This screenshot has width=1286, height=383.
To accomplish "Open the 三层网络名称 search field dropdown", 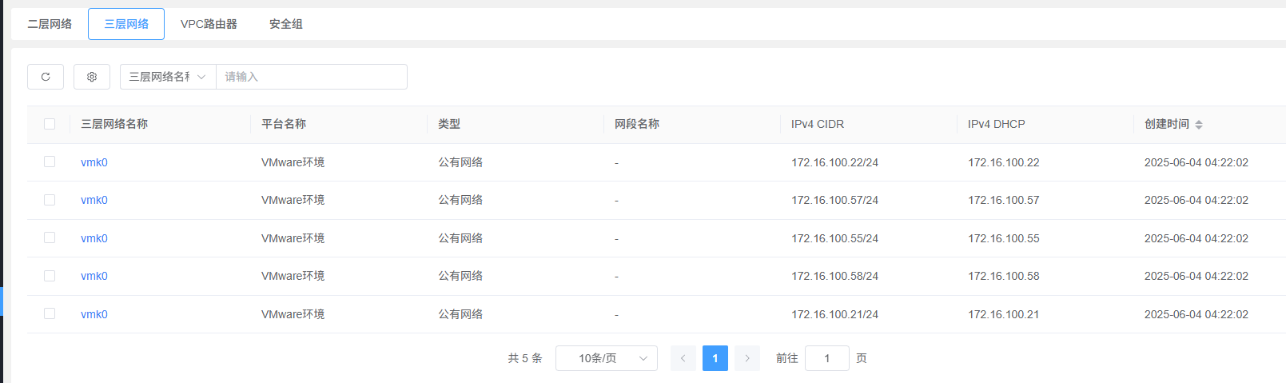I will click(168, 77).
